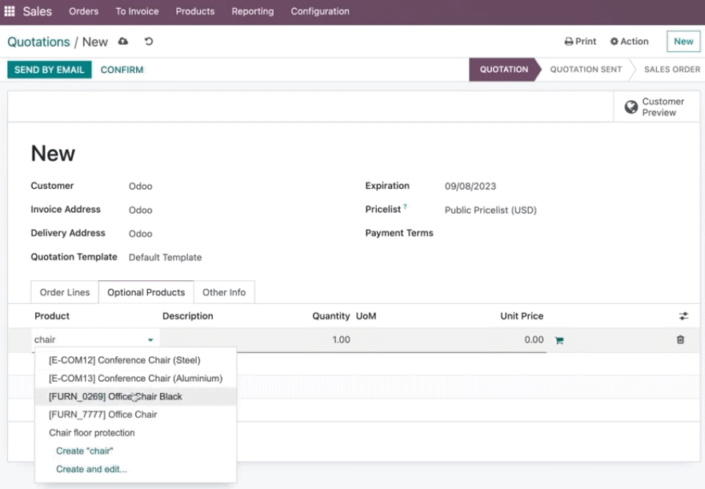Select Chair floor protection option

tap(136, 433)
